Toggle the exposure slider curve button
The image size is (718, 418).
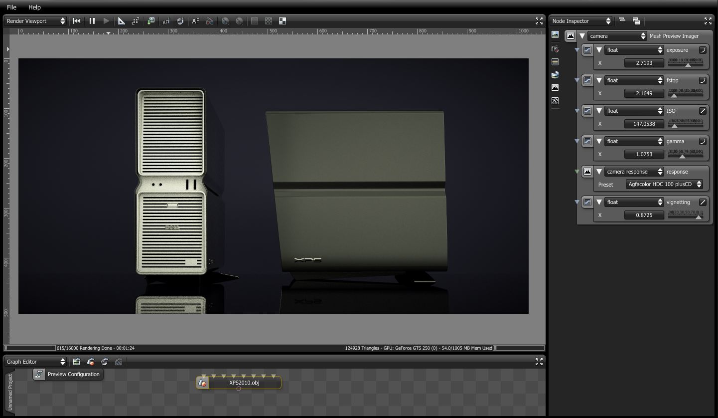tap(703, 50)
